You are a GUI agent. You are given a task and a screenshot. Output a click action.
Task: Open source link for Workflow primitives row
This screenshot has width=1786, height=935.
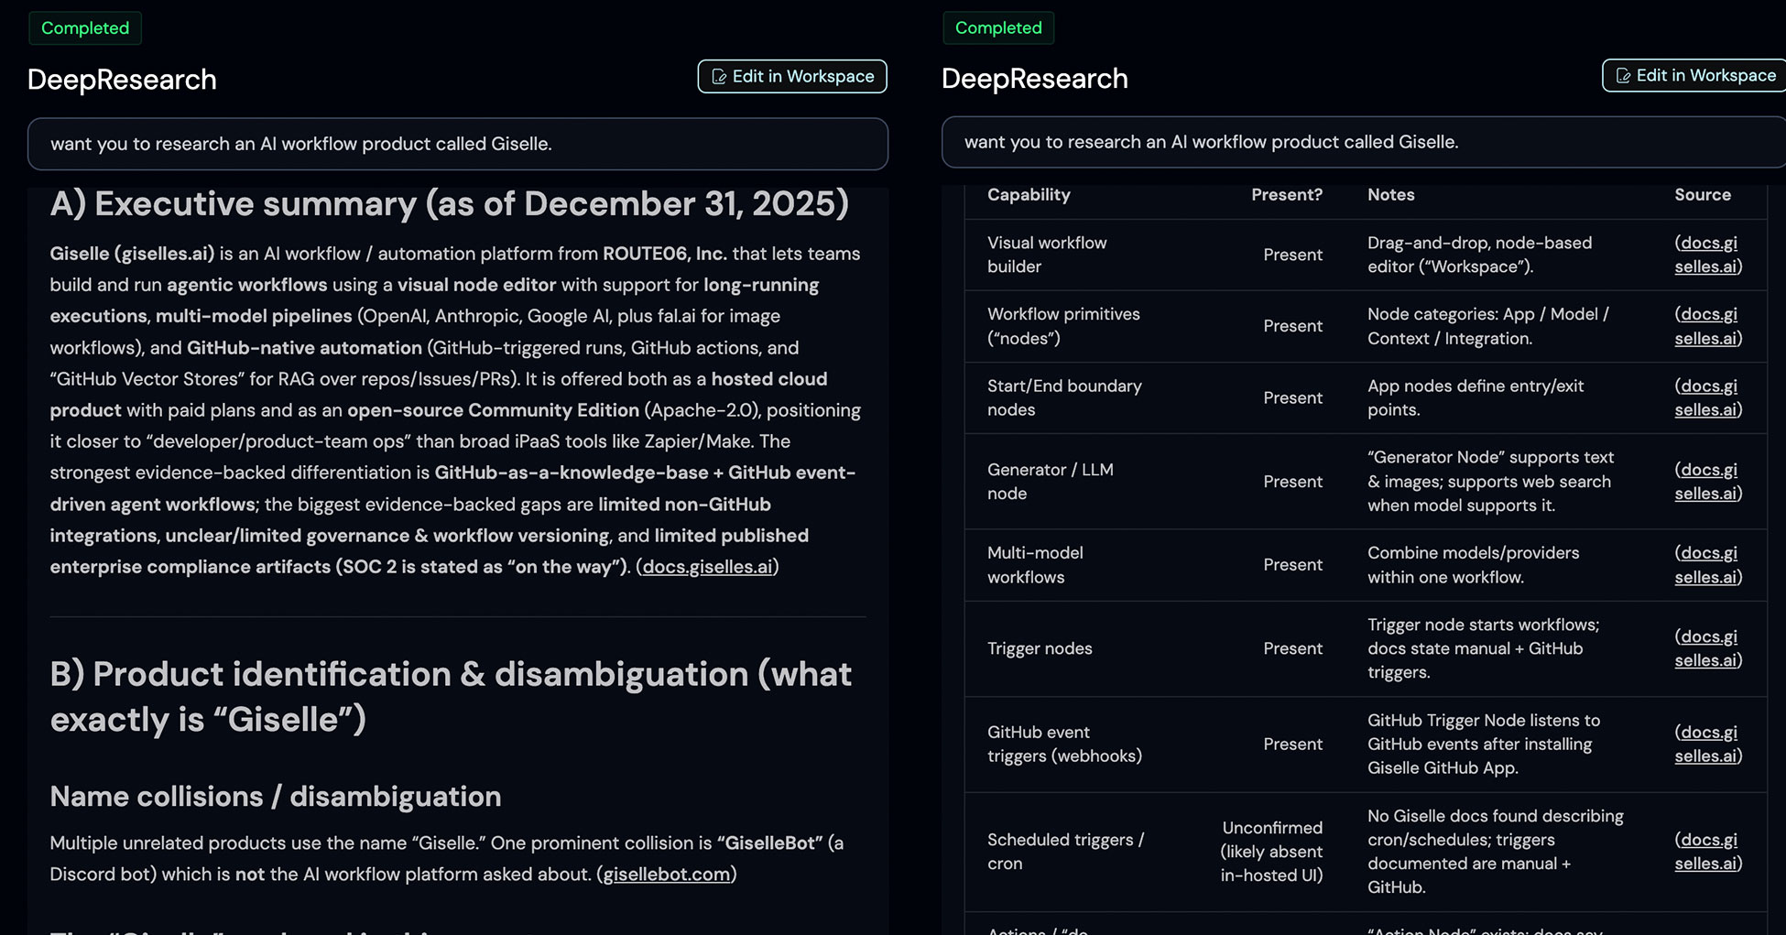(x=1707, y=326)
